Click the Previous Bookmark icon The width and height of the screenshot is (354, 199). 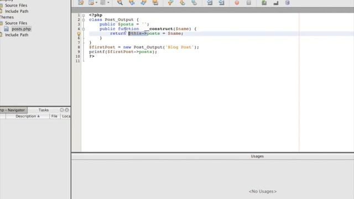click(x=171, y=2)
